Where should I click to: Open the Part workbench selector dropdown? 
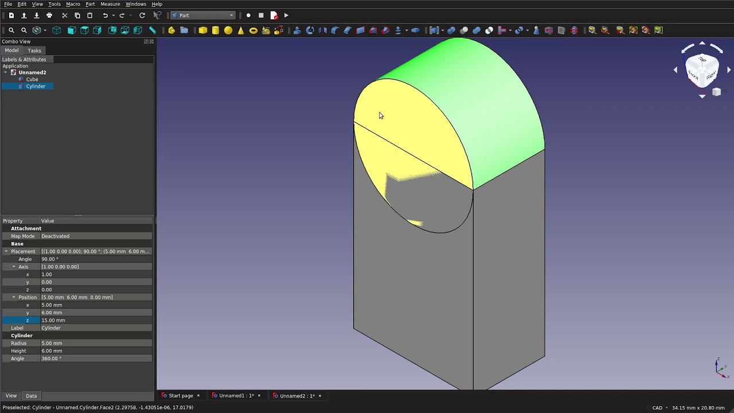[203, 15]
